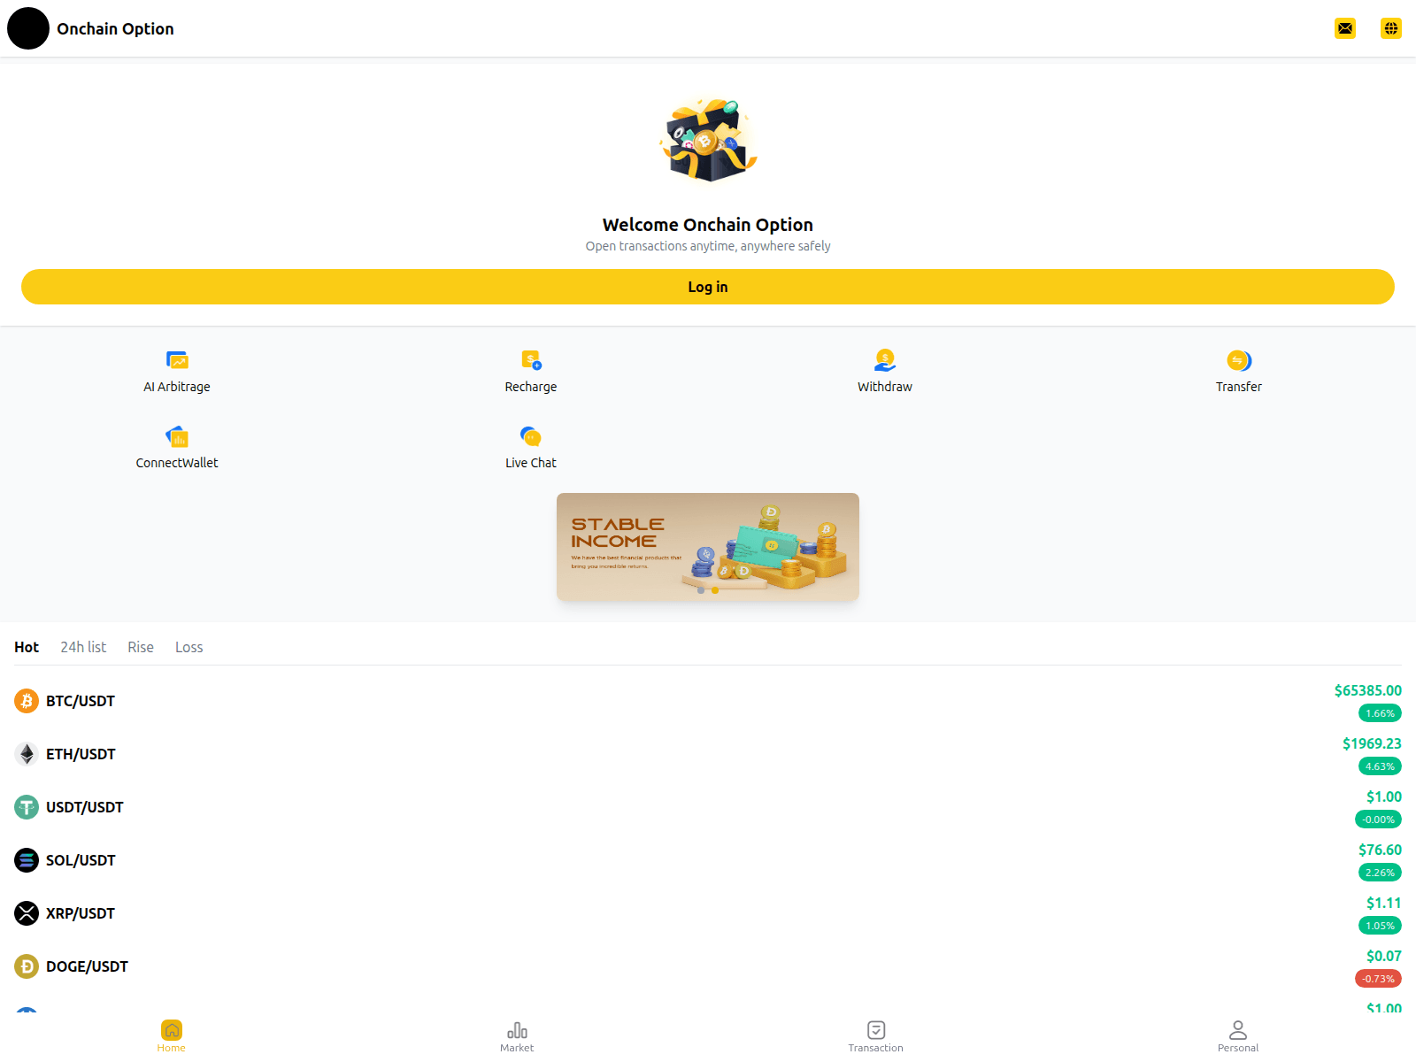The width and height of the screenshot is (1416, 1062).
Task: Switch to the Loss tab
Action: pyautogui.click(x=189, y=647)
